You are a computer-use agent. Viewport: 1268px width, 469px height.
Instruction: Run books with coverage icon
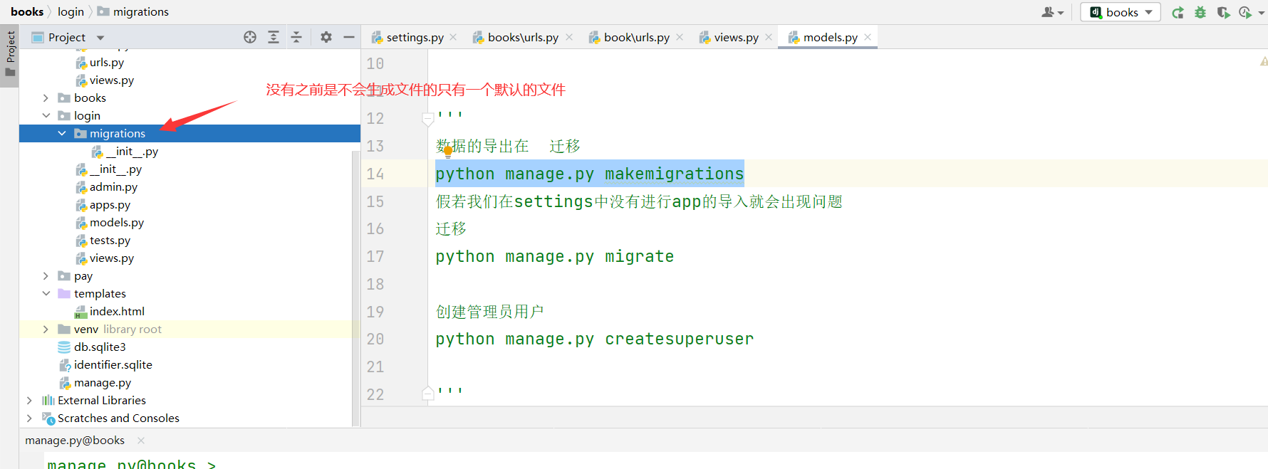(x=1223, y=12)
